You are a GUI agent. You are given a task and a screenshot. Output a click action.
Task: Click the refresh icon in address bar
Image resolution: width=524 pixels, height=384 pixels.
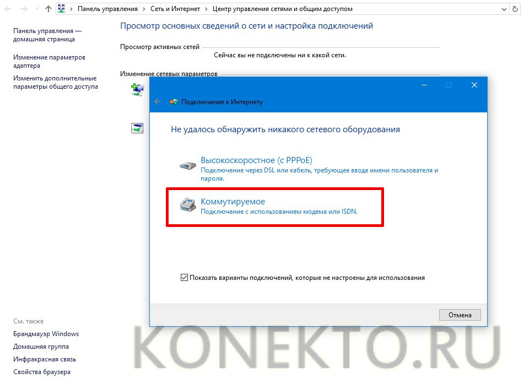tap(515, 9)
